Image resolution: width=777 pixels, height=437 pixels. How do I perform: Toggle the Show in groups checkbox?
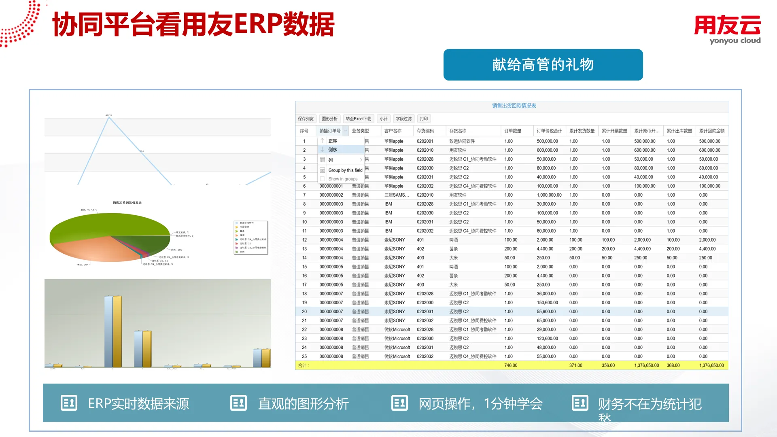[x=323, y=179]
